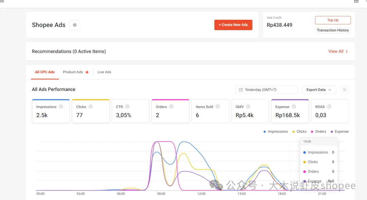Click the Items Sold help question icon

[218, 107]
